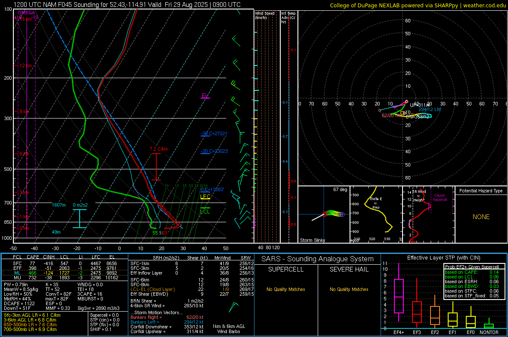Select the LCL-EL (Cloud Layer) shear row
The image size is (508, 337).
192,289
